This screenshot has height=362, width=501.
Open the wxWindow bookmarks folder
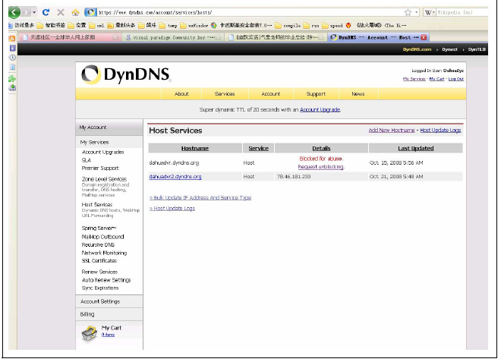pos(194,25)
